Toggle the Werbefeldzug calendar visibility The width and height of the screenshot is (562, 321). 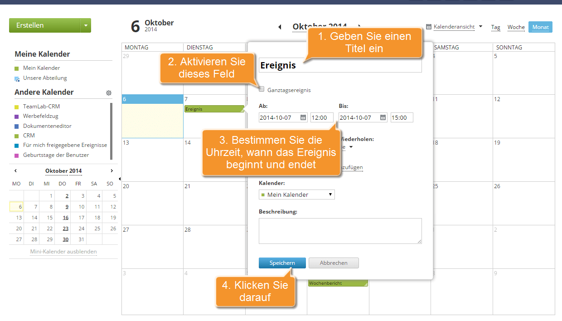pyautogui.click(x=17, y=117)
